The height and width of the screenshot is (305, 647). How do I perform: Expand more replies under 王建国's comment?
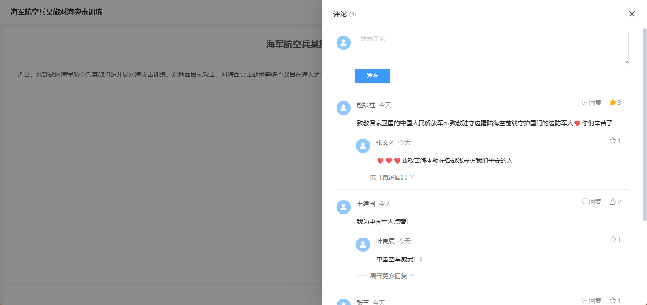click(x=392, y=276)
